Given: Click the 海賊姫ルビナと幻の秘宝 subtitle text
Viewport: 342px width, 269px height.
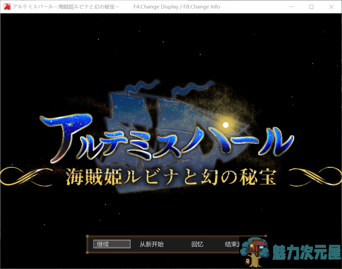Looking at the screenshot, I should point(171,177).
